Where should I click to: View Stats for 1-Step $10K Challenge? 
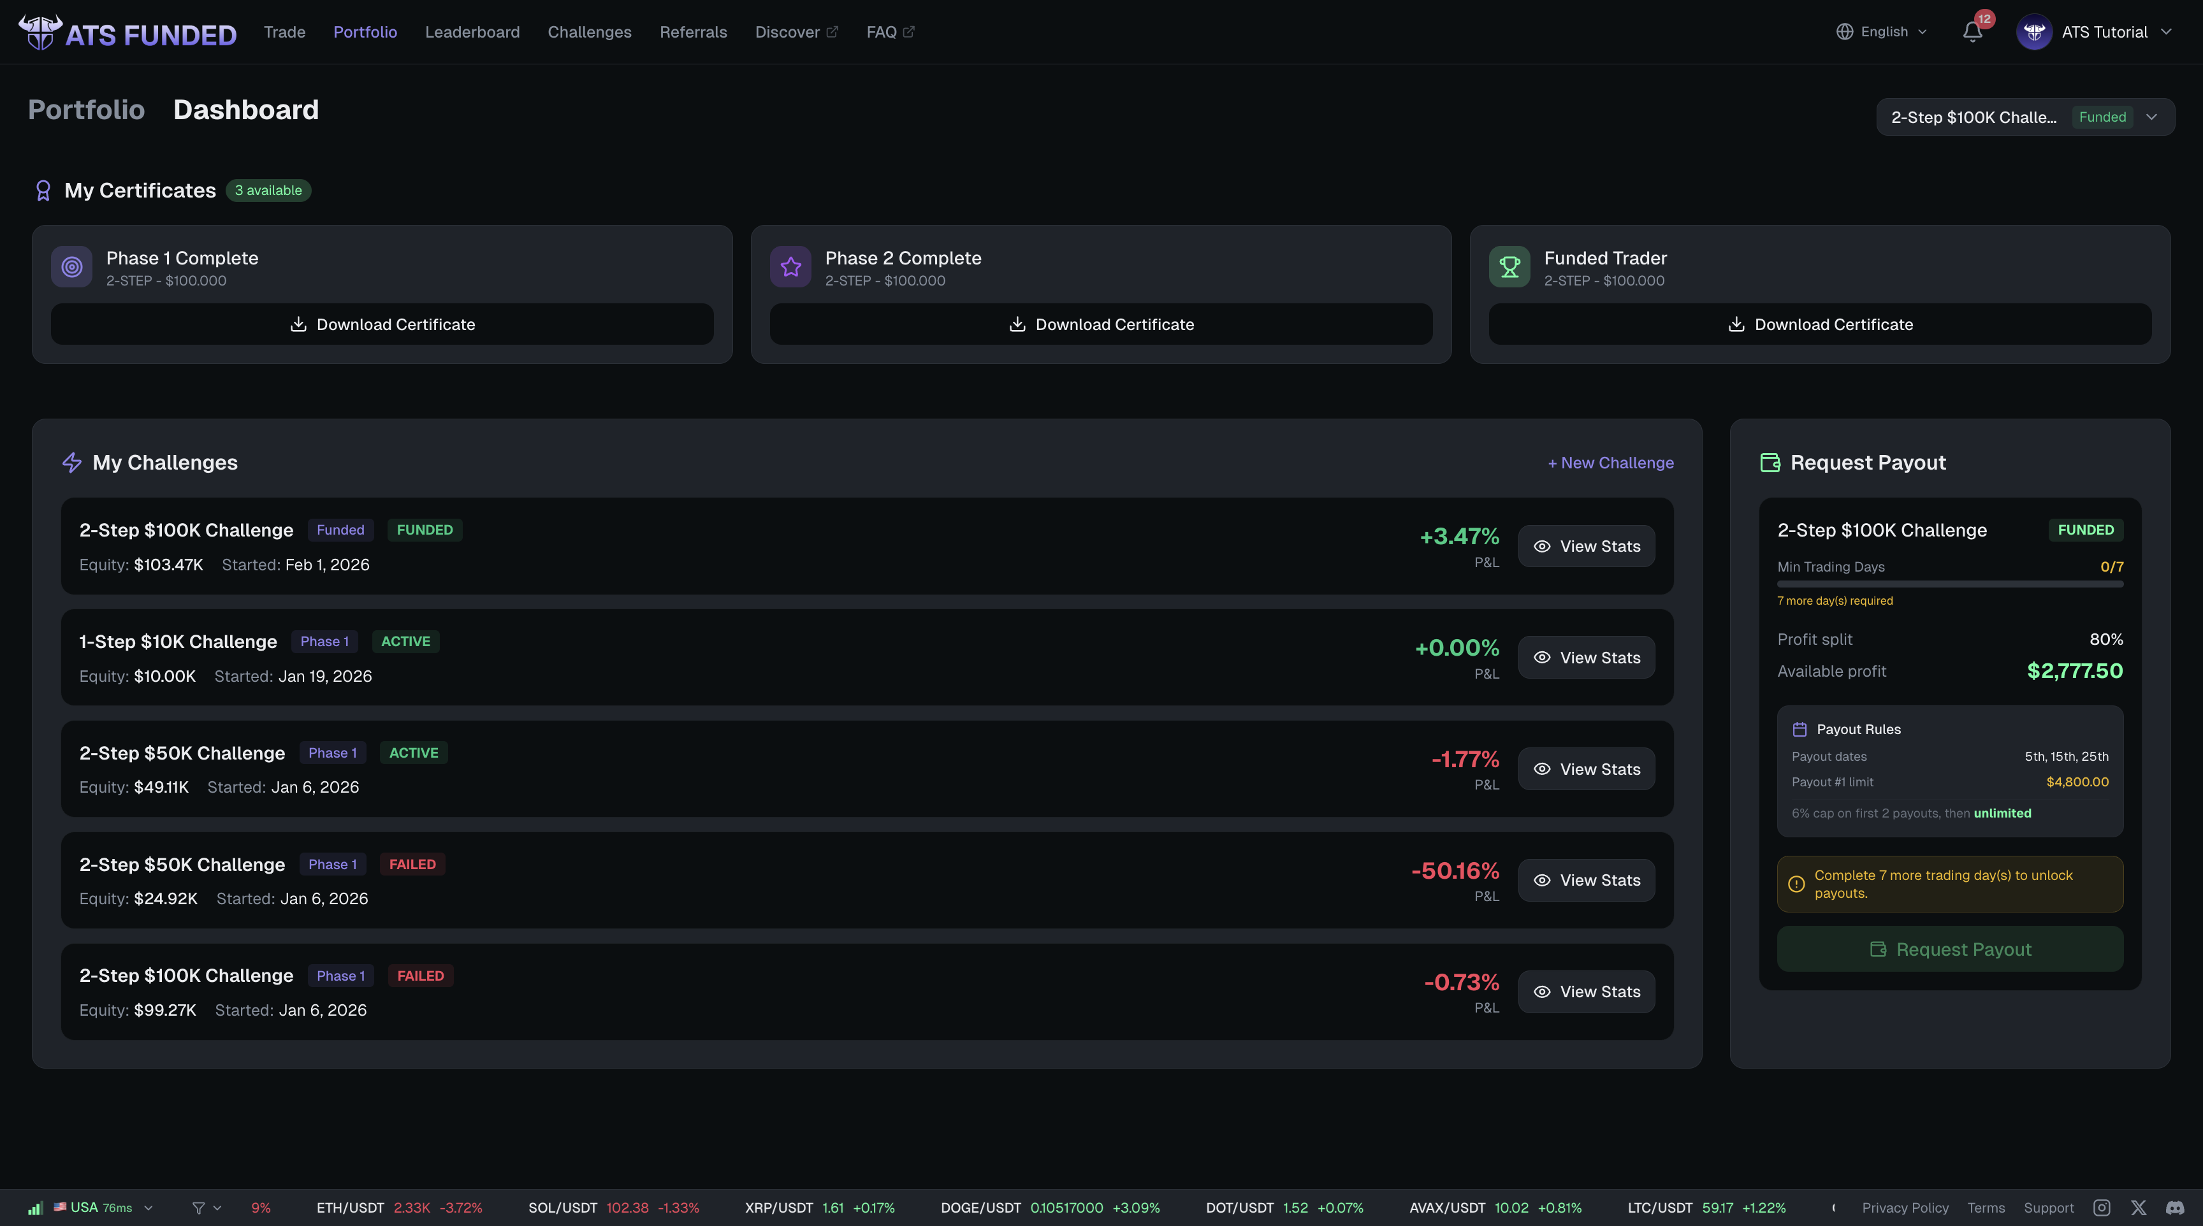click(x=1587, y=658)
